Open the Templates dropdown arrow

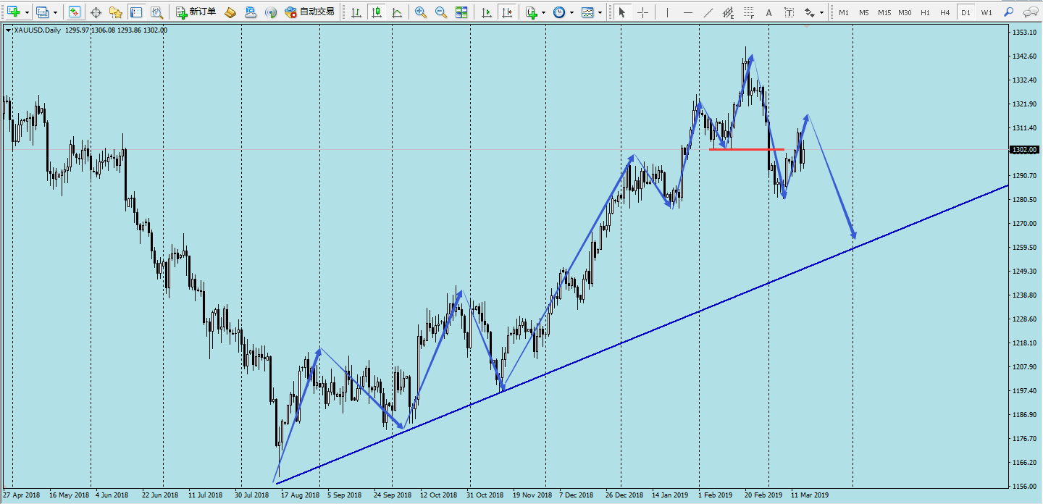point(600,12)
